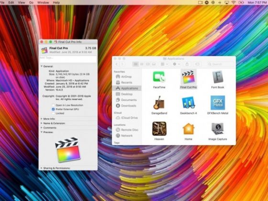
Task: Open the Window menu
Action: tap(43, 2)
